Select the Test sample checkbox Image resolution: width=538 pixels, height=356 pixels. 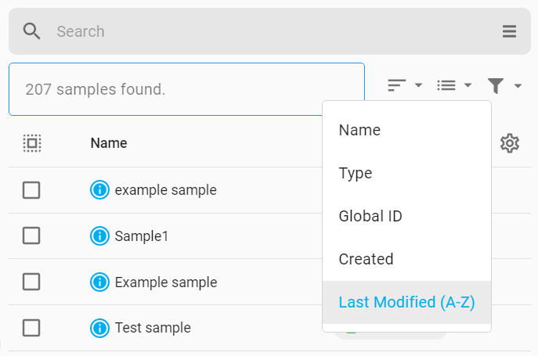click(x=31, y=328)
